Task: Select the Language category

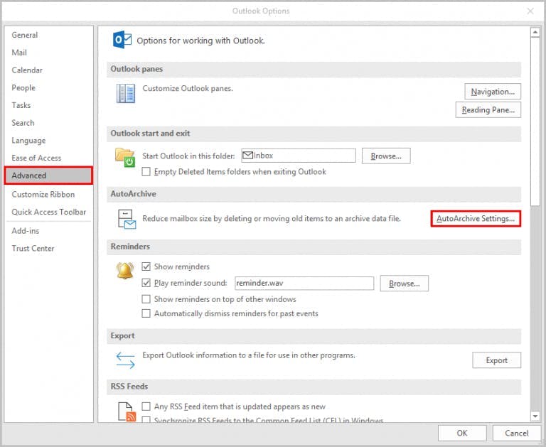Action: point(49,140)
